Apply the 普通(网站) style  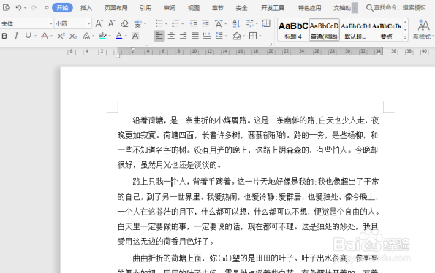[x=325, y=30]
